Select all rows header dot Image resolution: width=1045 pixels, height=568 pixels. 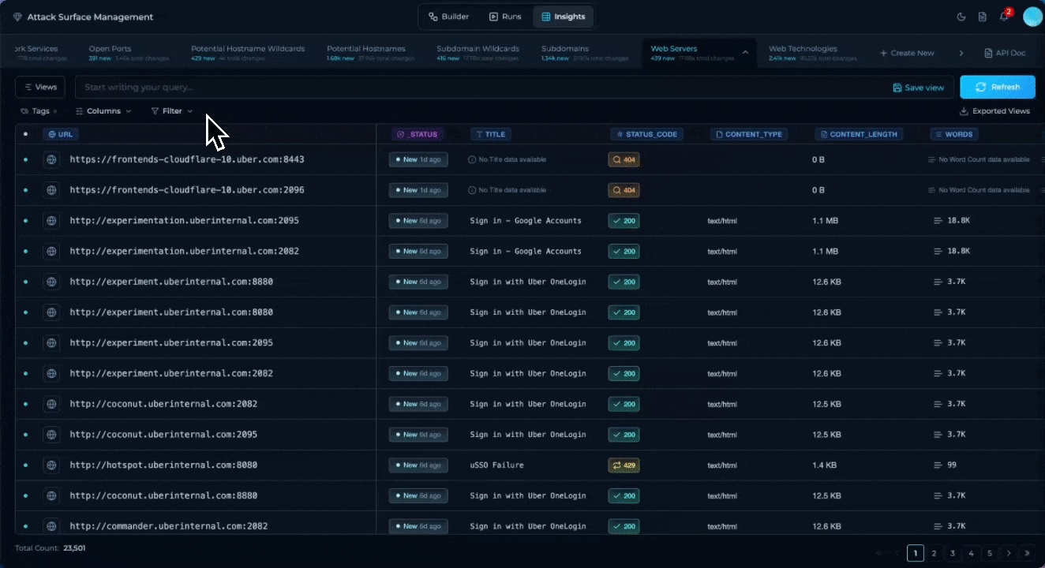pyautogui.click(x=25, y=134)
